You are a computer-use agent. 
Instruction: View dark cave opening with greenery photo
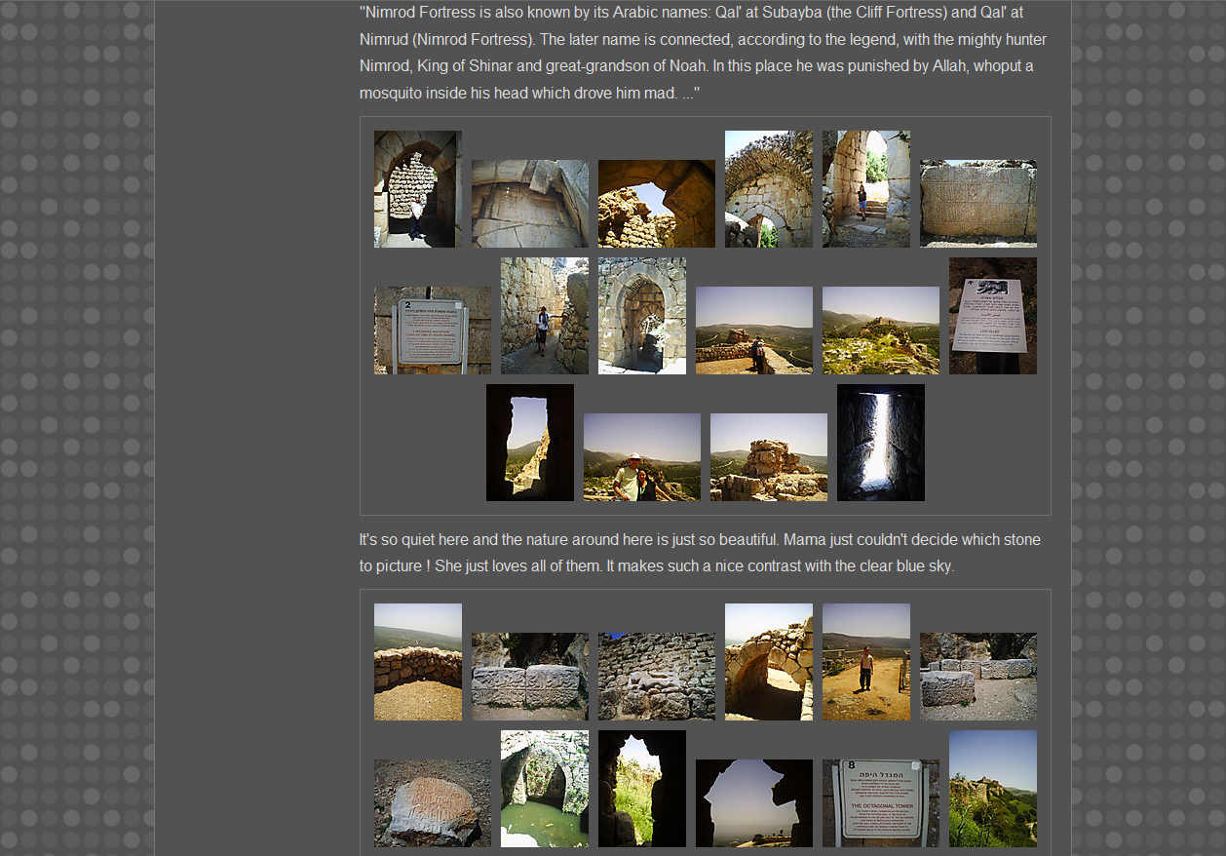pyautogui.click(x=641, y=788)
